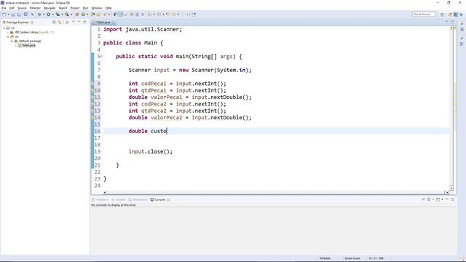
Task: Toggle Link with Editor in Package Explorer
Action: click(60, 23)
